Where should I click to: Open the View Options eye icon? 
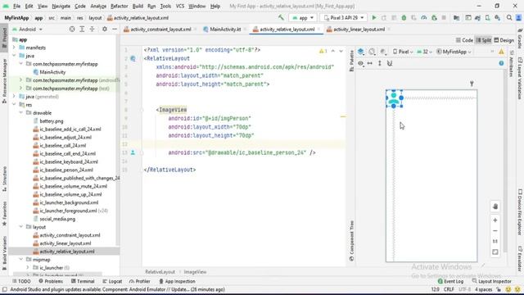(x=360, y=63)
